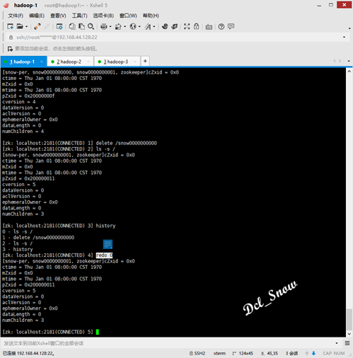Click the keyboard mapping toolbar icon
Screen dimensions: 353x358
(209, 27)
